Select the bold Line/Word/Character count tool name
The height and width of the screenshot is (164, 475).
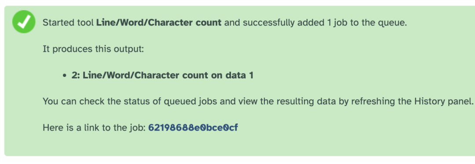click(159, 23)
